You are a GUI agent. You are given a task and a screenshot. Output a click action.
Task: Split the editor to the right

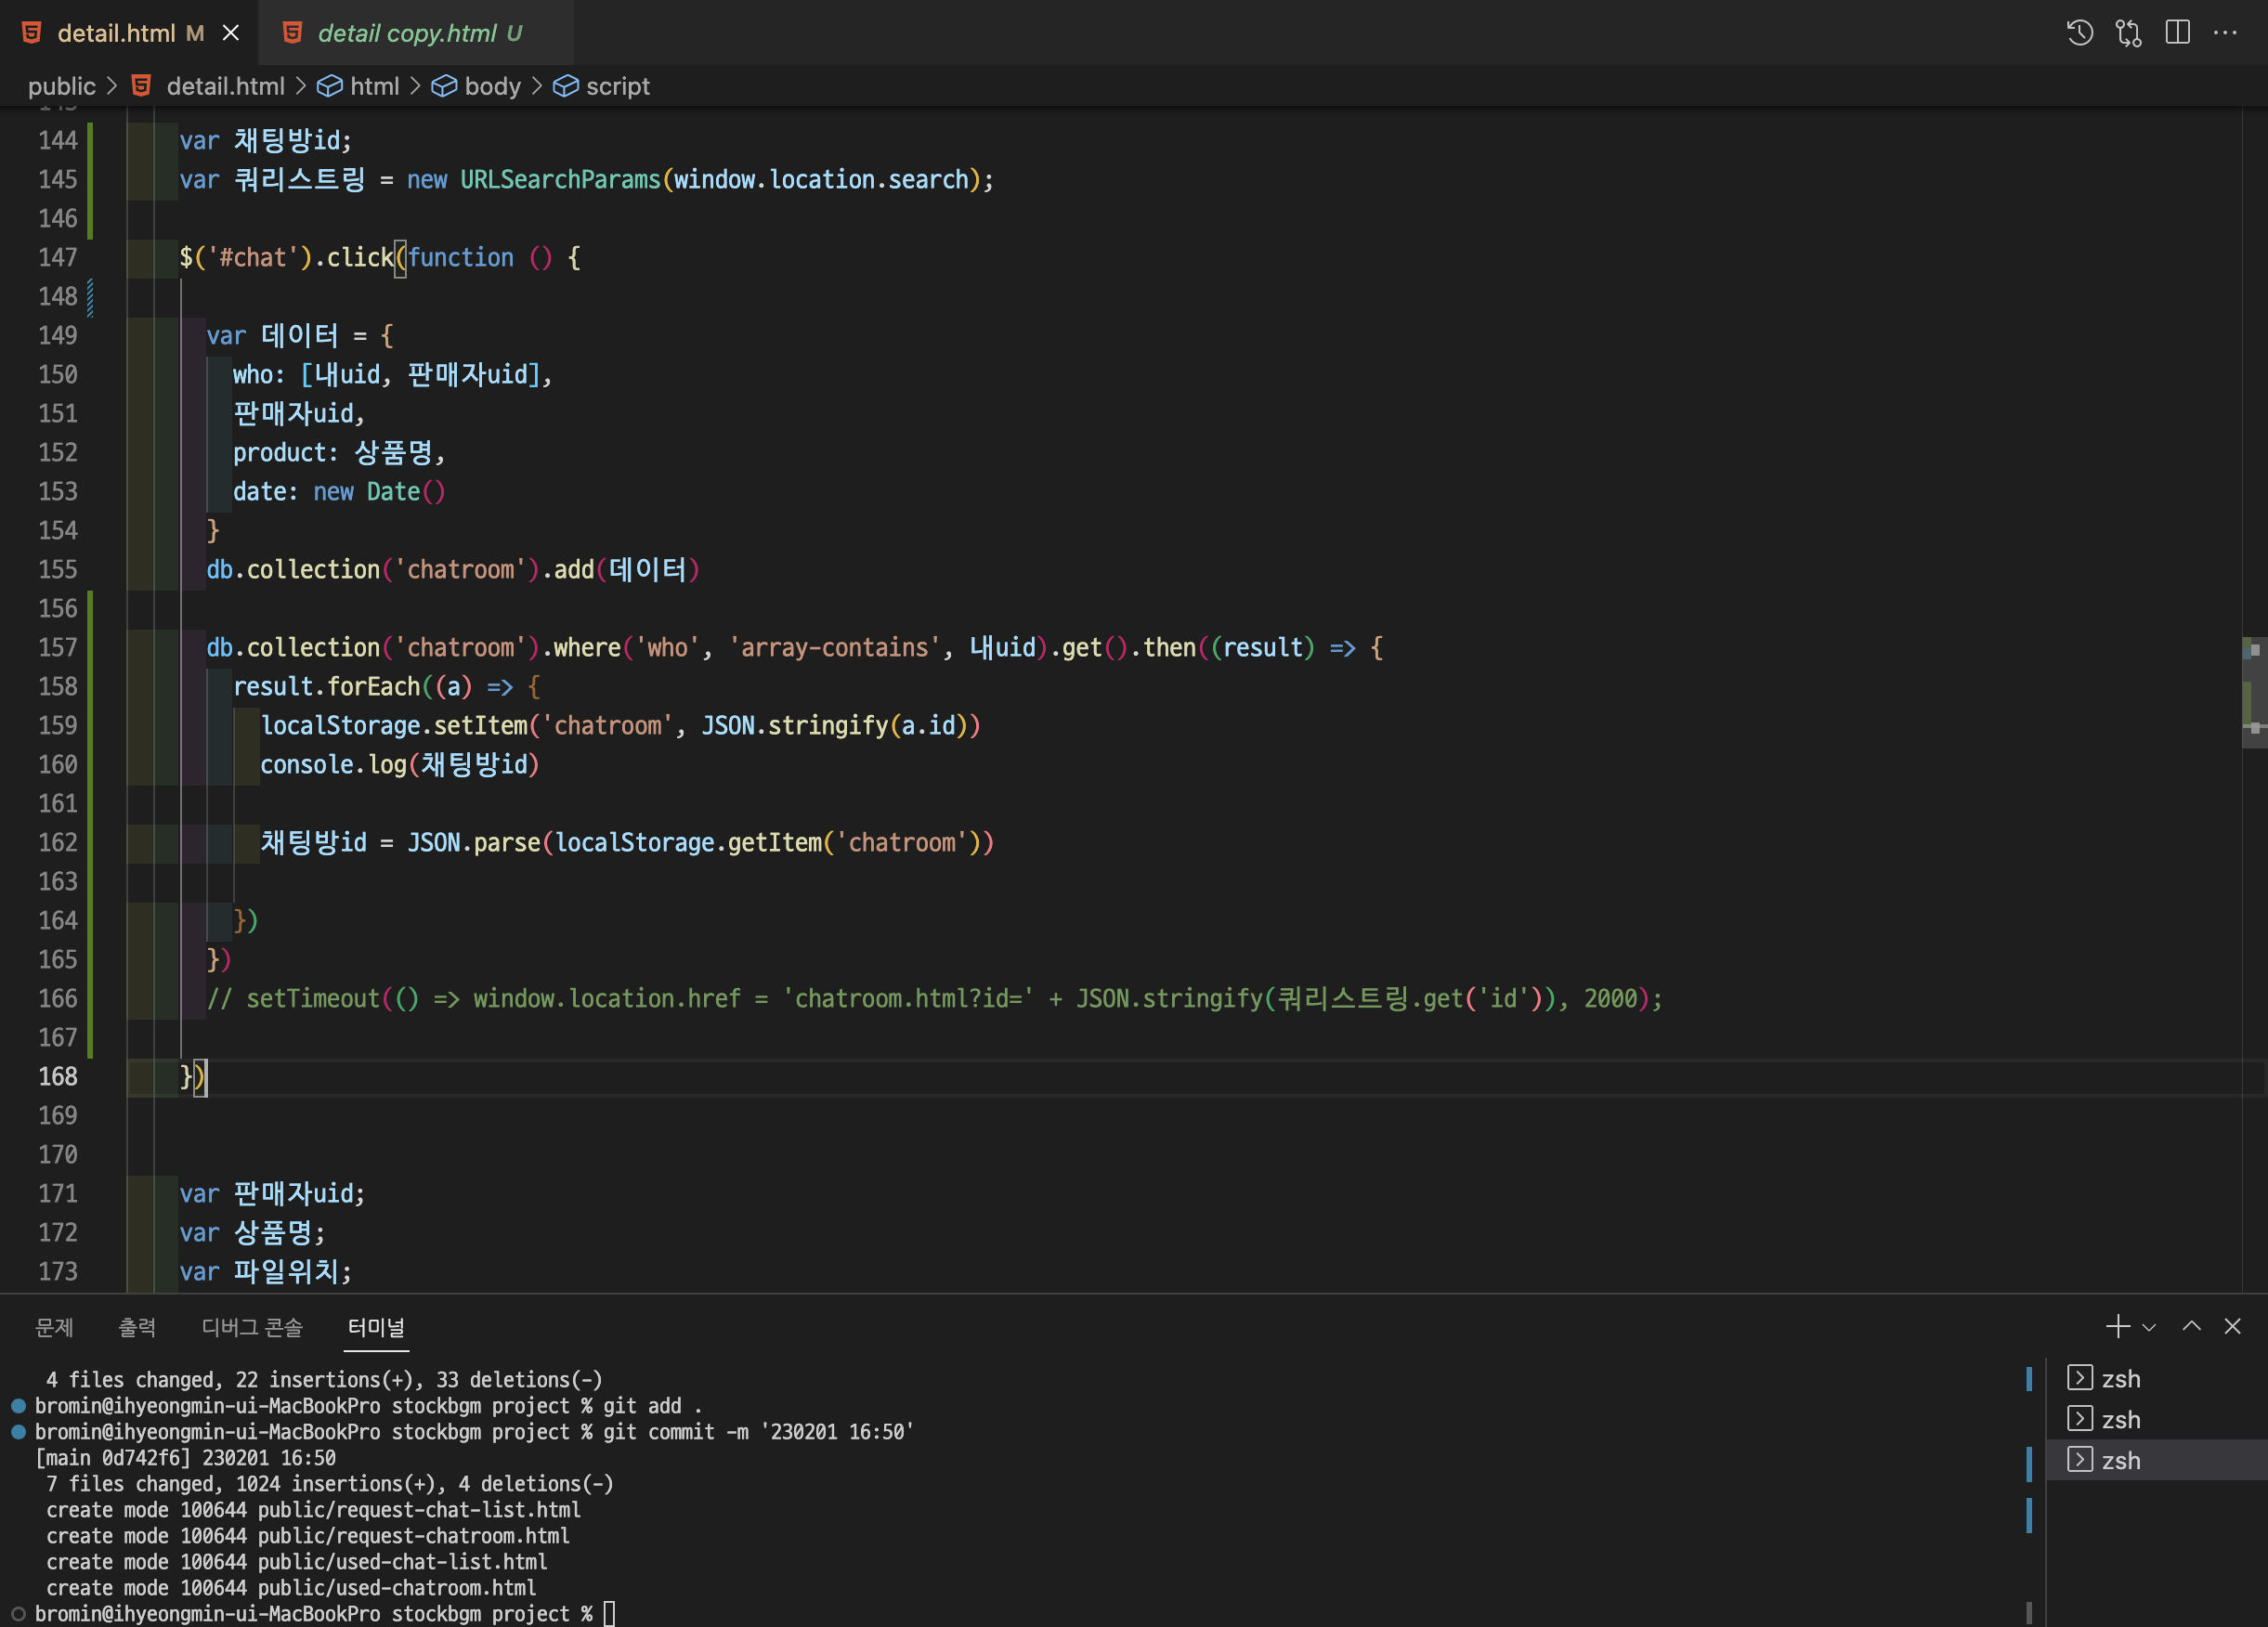pos(2177,33)
